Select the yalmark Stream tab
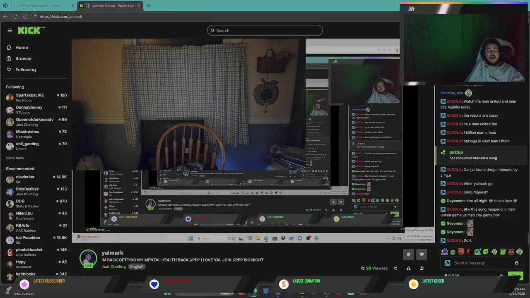 click(x=110, y=5)
